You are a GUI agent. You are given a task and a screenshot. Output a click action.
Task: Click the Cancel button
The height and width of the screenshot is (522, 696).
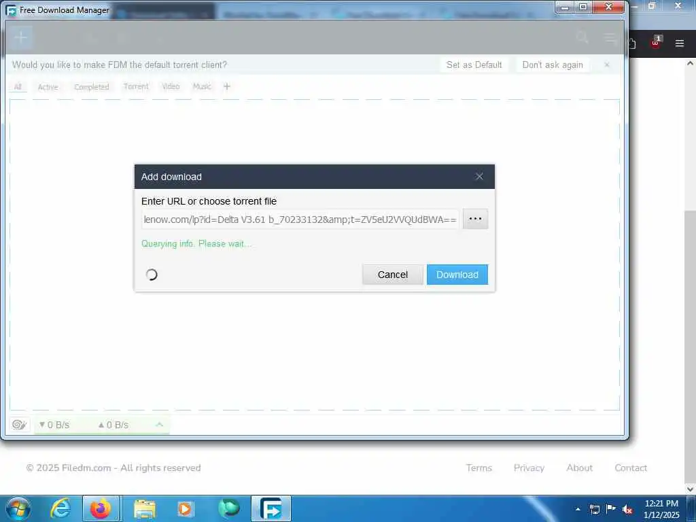(392, 275)
